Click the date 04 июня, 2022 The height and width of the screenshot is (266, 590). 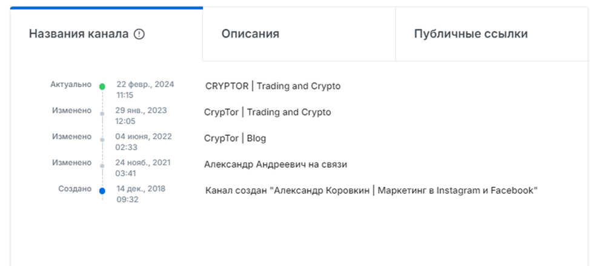pyautogui.click(x=144, y=137)
